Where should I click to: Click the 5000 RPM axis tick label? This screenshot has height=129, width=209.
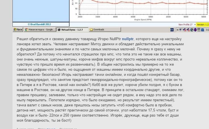[x=151, y=17]
